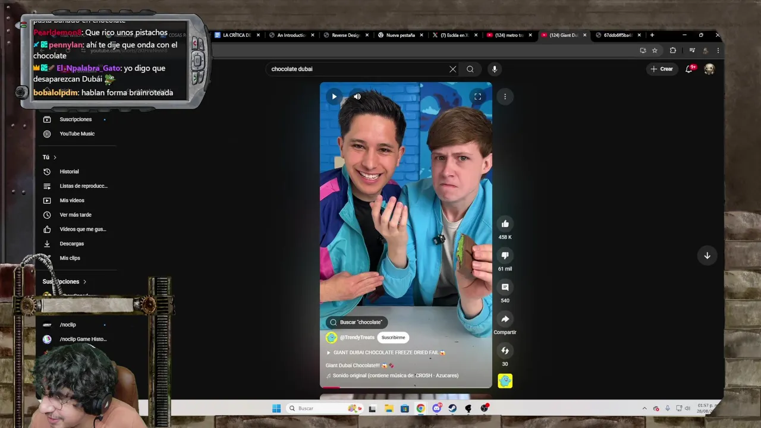This screenshot has height=428, width=761.
Task: Click the Buscar "chocolate" search chip
Action: tap(356, 322)
